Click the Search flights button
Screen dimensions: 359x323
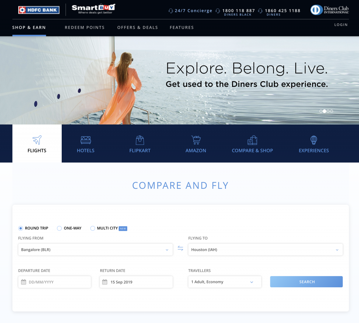306,282
